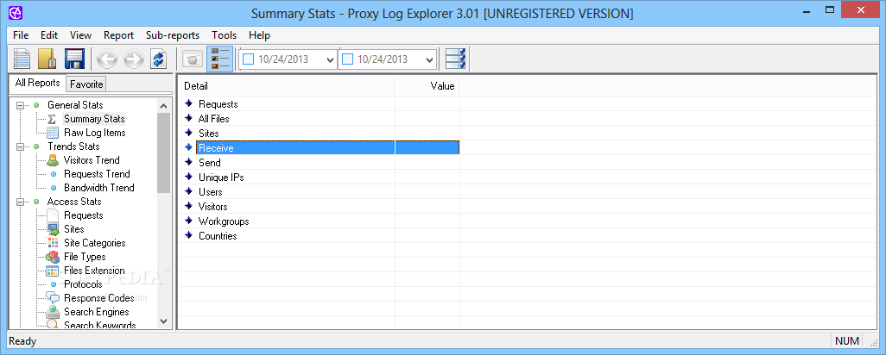The width and height of the screenshot is (886, 355).
Task: Select Requests Trend report
Action: pos(97,174)
